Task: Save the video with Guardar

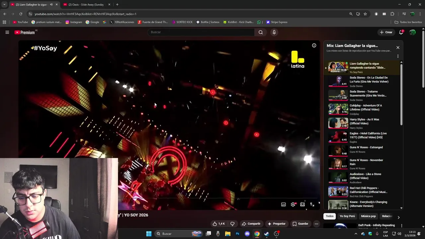Action: 300,224
